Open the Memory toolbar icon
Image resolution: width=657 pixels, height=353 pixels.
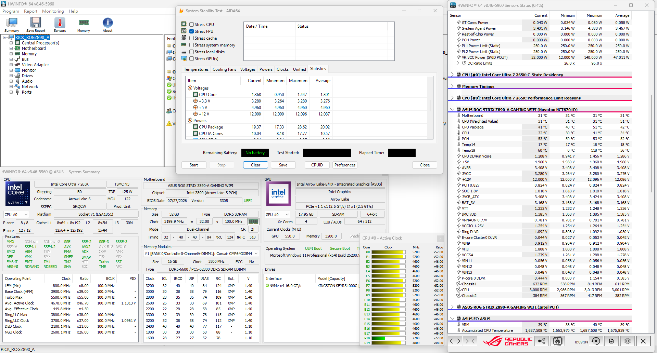84,25
